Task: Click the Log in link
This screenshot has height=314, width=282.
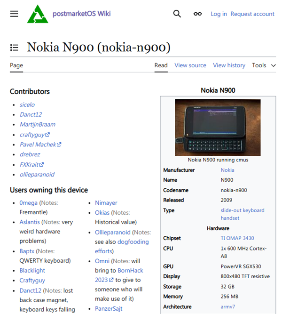Action: click(x=219, y=14)
